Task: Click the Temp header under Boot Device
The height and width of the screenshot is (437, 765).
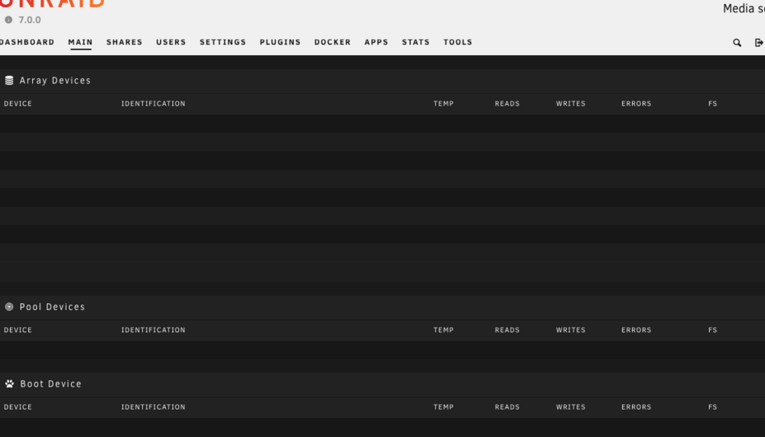Action: 444,406
